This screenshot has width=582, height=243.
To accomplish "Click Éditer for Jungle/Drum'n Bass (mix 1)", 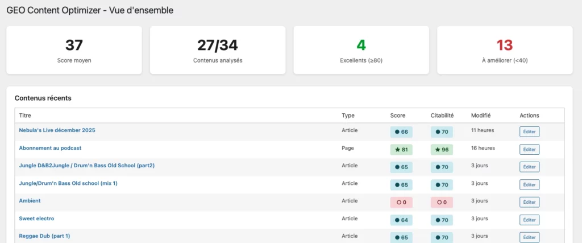I will 529,184.
